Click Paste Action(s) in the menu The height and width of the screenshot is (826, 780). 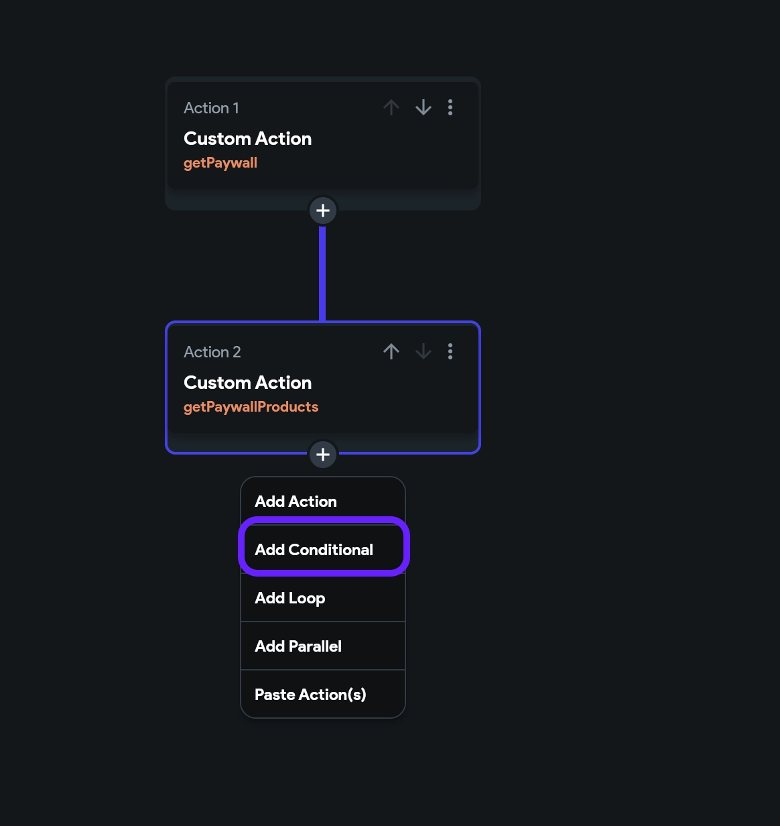coord(310,694)
